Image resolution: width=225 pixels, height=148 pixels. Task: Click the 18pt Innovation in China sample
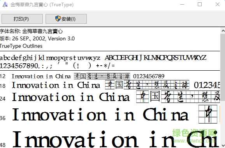click(x=56, y=85)
